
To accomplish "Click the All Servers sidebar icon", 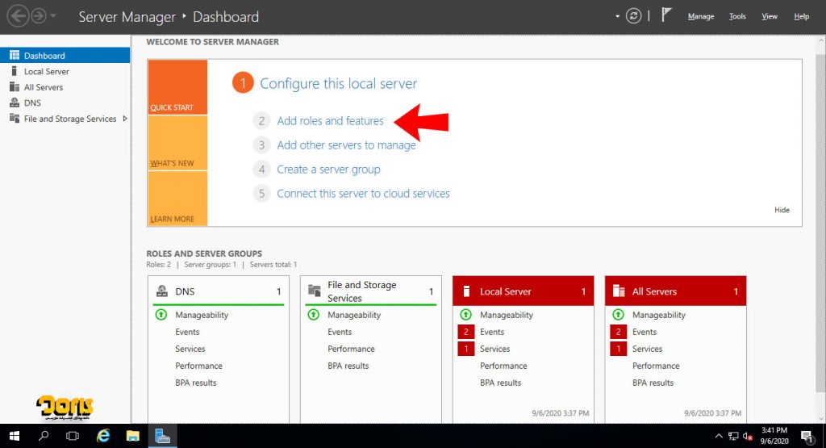I will (x=15, y=87).
